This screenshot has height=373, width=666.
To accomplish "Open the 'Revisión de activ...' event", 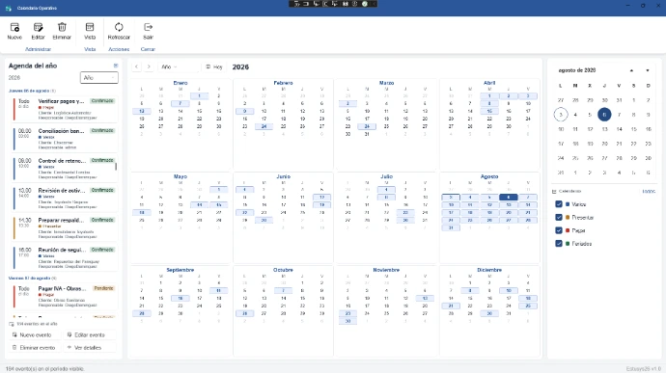I will click(65, 199).
